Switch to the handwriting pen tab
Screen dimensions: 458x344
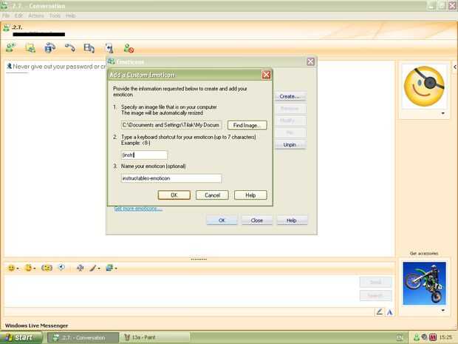click(x=380, y=312)
